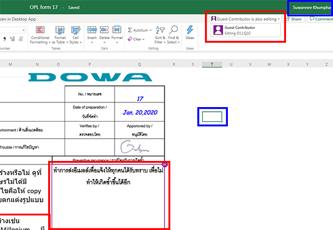Click the Format cells icon
This screenshot has height=230, width=333.
117,30
